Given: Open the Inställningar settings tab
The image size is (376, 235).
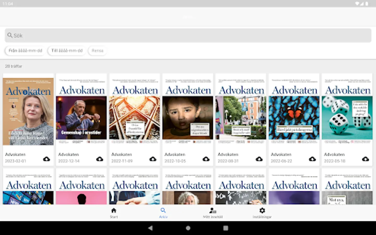Looking at the screenshot, I should (x=262, y=213).
